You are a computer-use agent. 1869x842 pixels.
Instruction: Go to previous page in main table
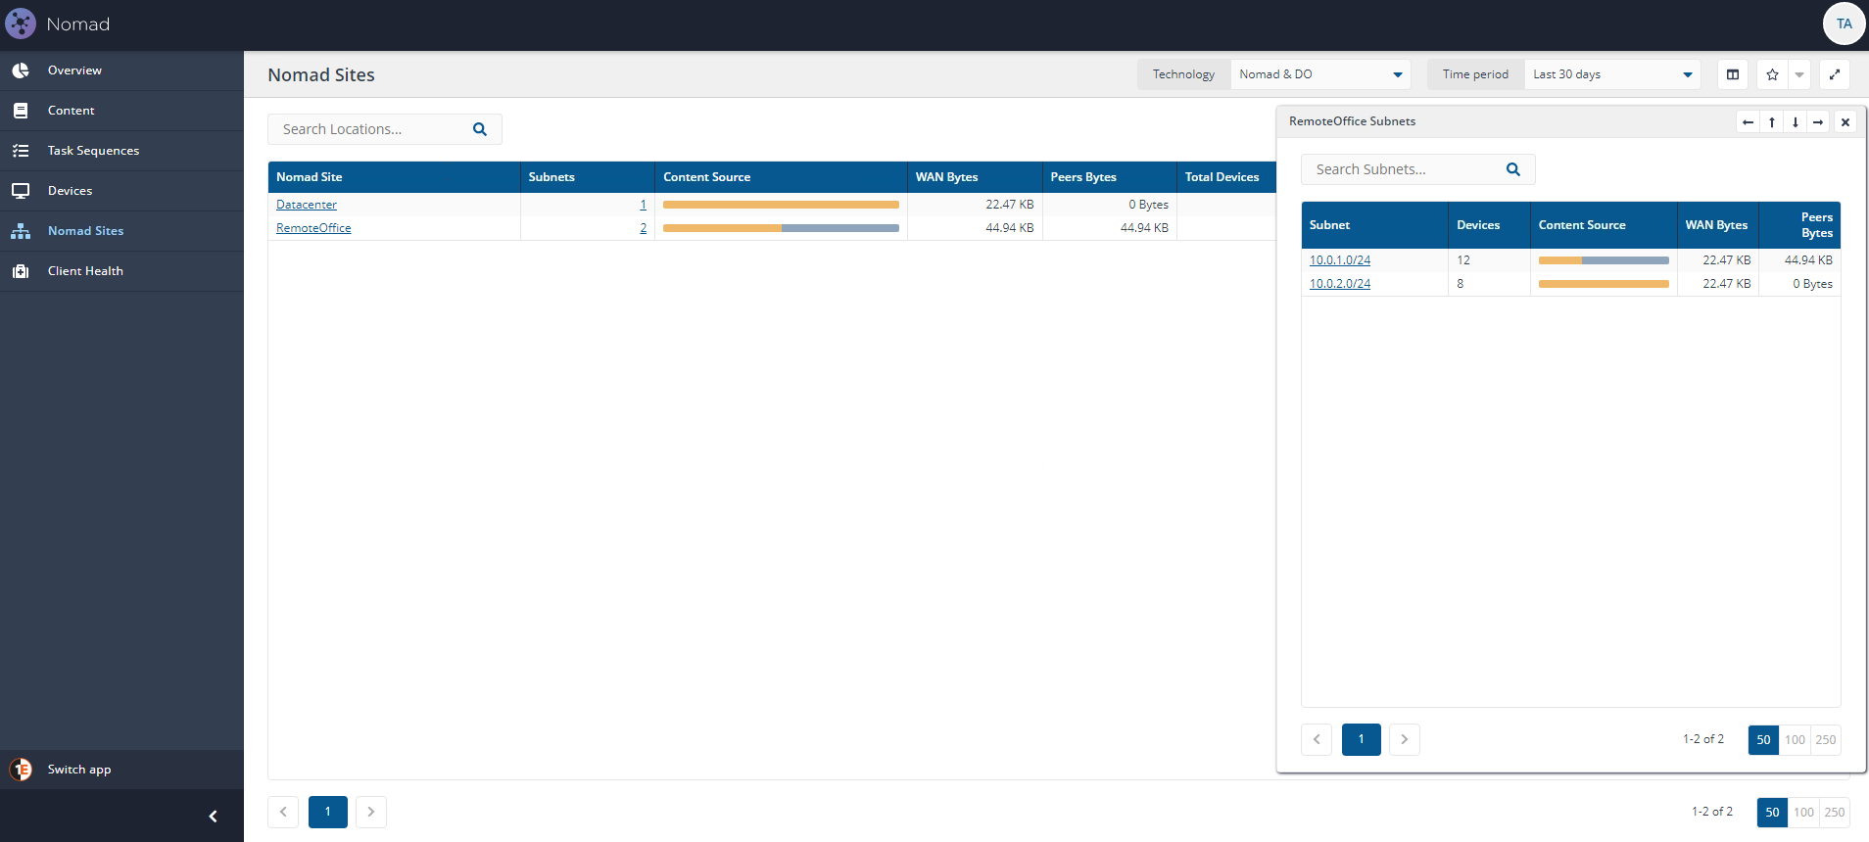tap(283, 812)
